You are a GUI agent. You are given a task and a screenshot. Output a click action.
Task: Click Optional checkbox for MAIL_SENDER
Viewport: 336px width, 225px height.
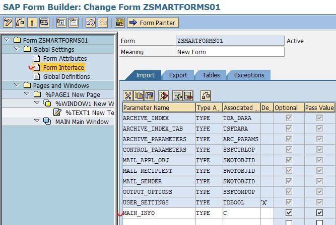point(289,181)
